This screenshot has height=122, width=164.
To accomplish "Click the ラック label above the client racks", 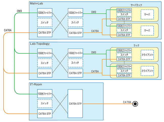I will click(x=136, y=45).
